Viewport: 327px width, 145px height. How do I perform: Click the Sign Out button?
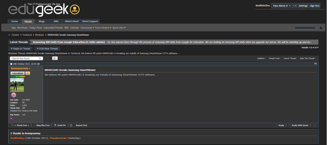tap(315, 6)
